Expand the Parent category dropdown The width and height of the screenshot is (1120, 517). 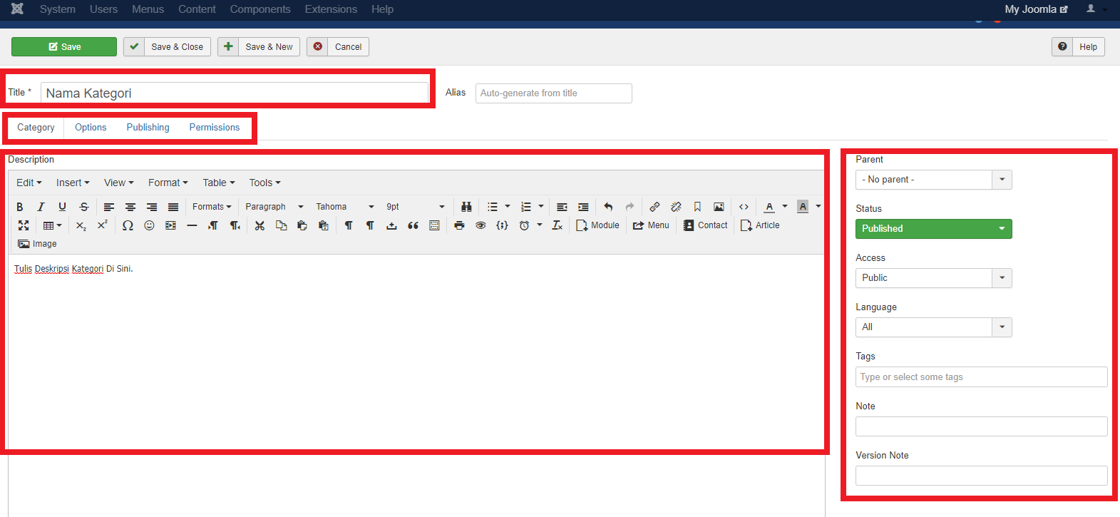tap(933, 180)
